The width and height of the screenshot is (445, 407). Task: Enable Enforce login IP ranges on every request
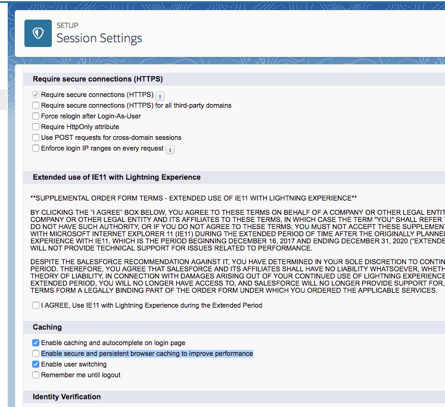pos(36,148)
